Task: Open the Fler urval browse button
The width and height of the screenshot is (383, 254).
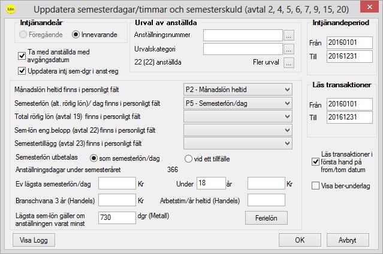Action: click(x=289, y=63)
